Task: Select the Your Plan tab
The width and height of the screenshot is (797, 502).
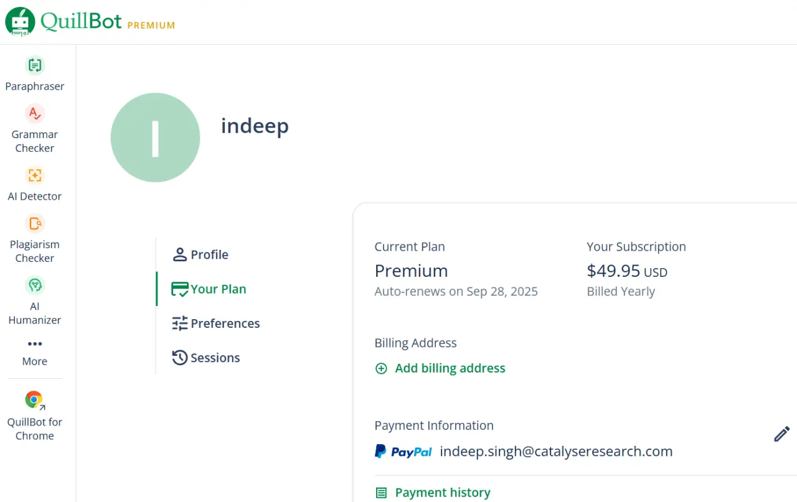Action: tap(209, 289)
